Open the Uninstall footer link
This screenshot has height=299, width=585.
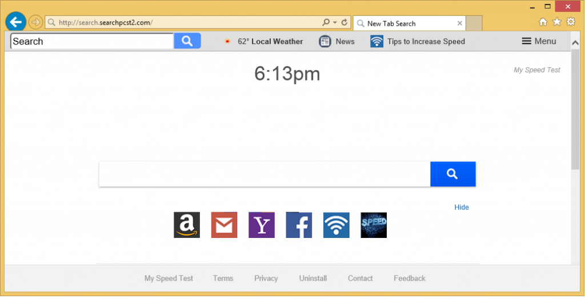point(313,278)
